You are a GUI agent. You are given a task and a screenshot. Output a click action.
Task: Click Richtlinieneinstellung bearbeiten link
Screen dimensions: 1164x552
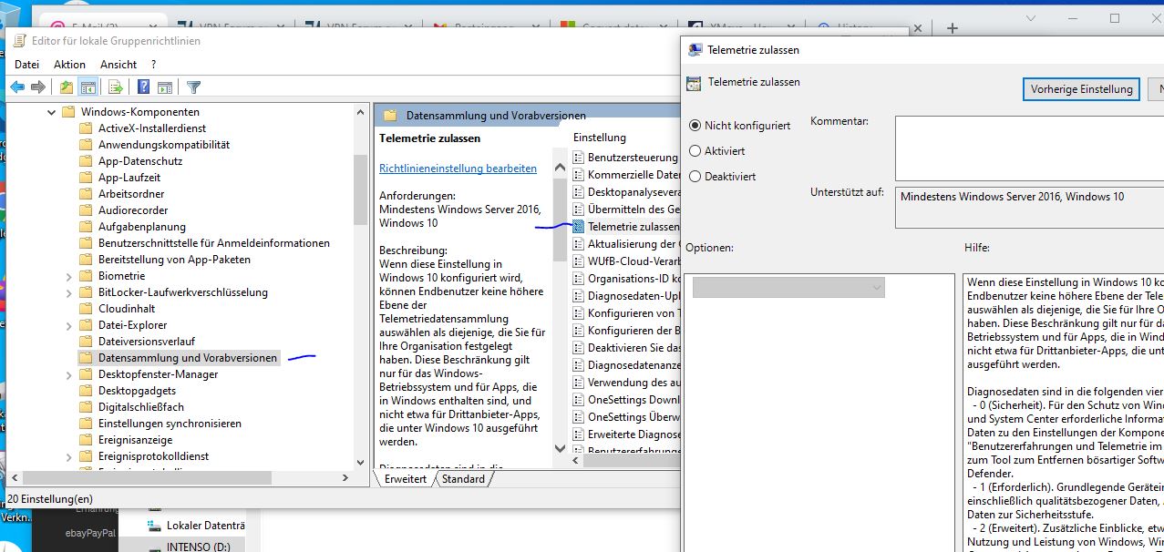[458, 169]
